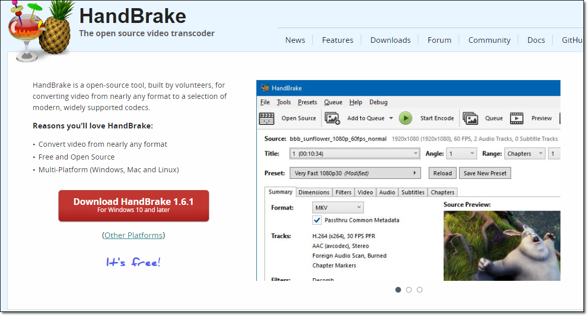
Task: Click the Start Encode label
Action: 437,118
